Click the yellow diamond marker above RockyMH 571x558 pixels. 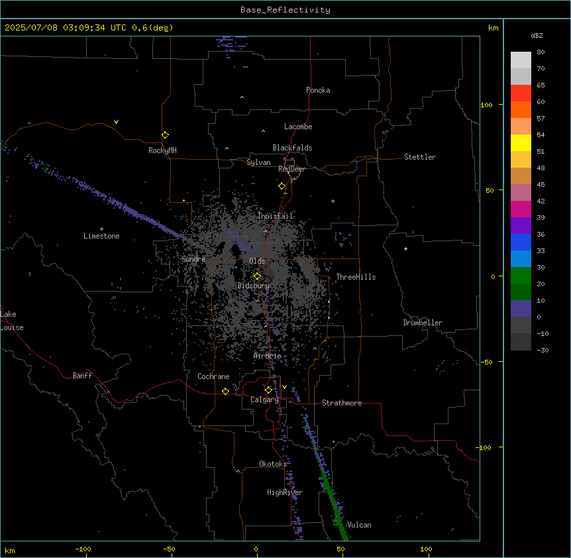coord(166,135)
